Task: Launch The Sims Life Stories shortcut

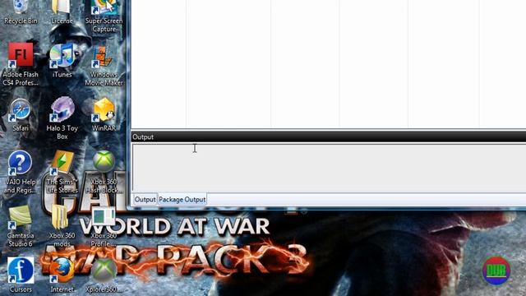Action: click(62, 172)
